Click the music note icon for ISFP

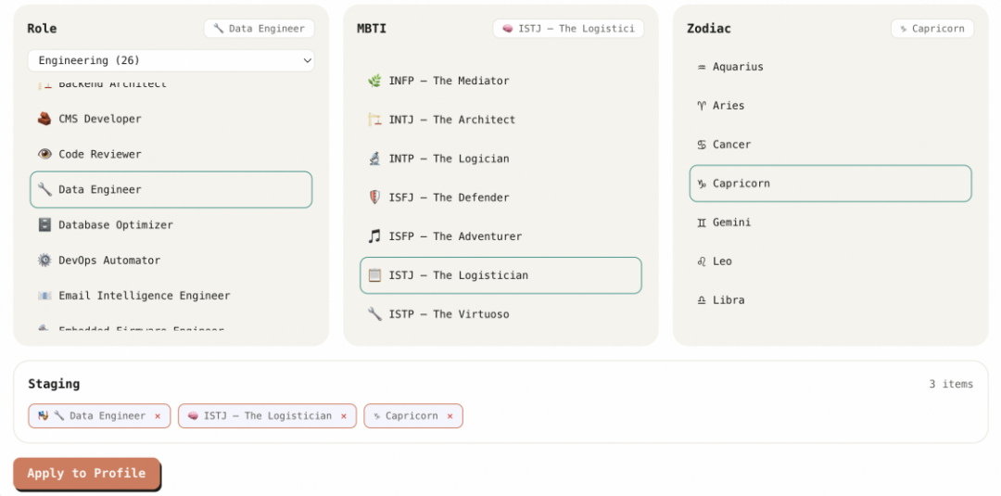click(374, 236)
